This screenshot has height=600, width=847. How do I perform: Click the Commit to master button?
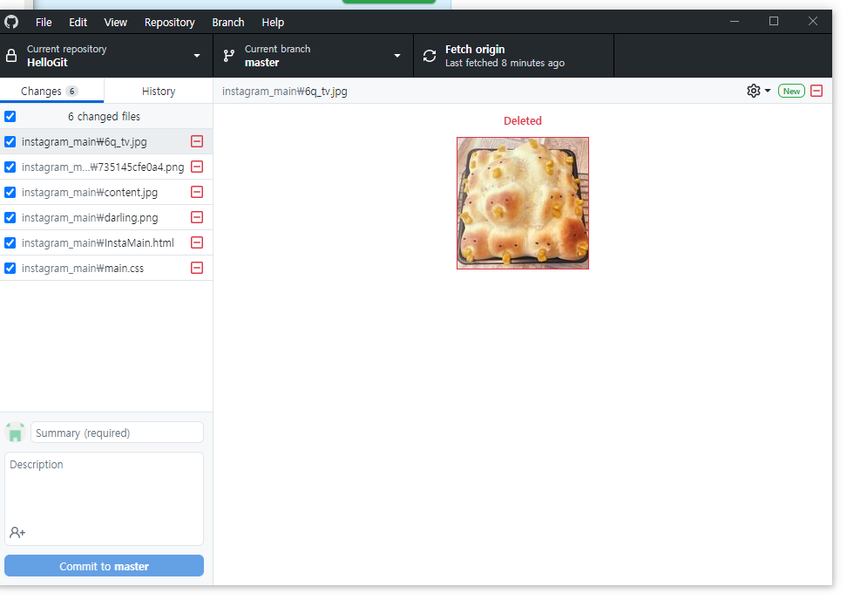(x=104, y=566)
